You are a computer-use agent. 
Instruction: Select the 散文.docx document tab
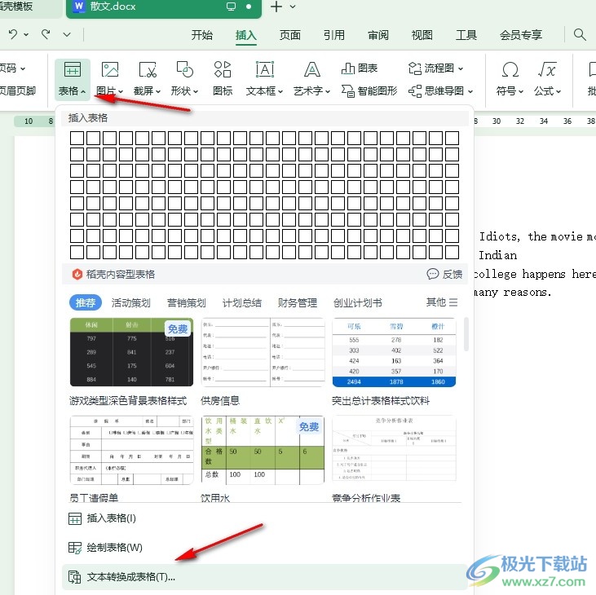pos(163,7)
